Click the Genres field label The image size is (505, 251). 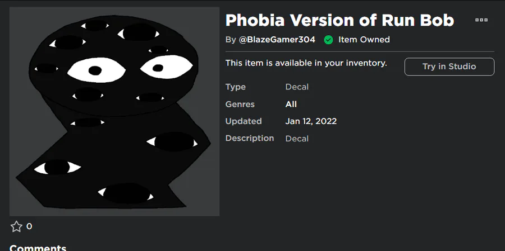click(240, 104)
